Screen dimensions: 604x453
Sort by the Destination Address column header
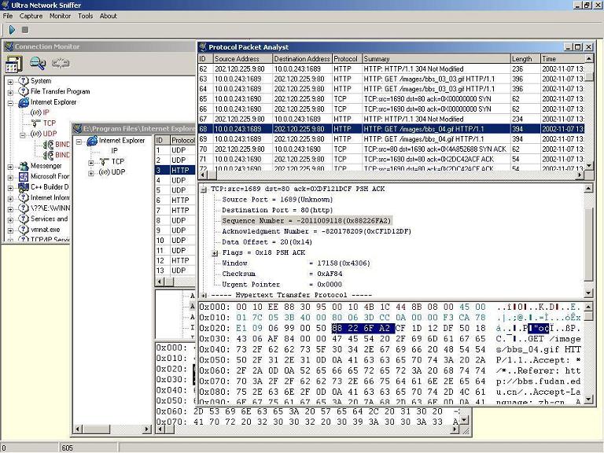coord(302,58)
